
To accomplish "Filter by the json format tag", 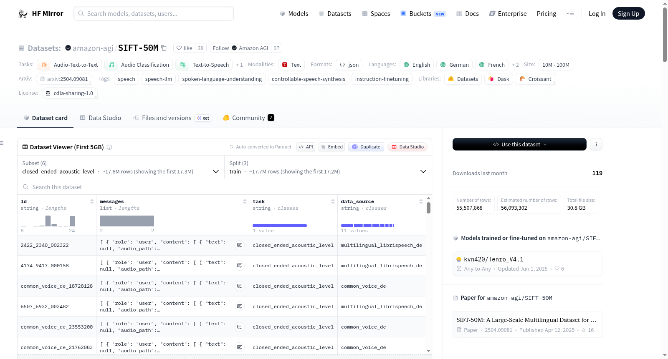I will (x=349, y=65).
